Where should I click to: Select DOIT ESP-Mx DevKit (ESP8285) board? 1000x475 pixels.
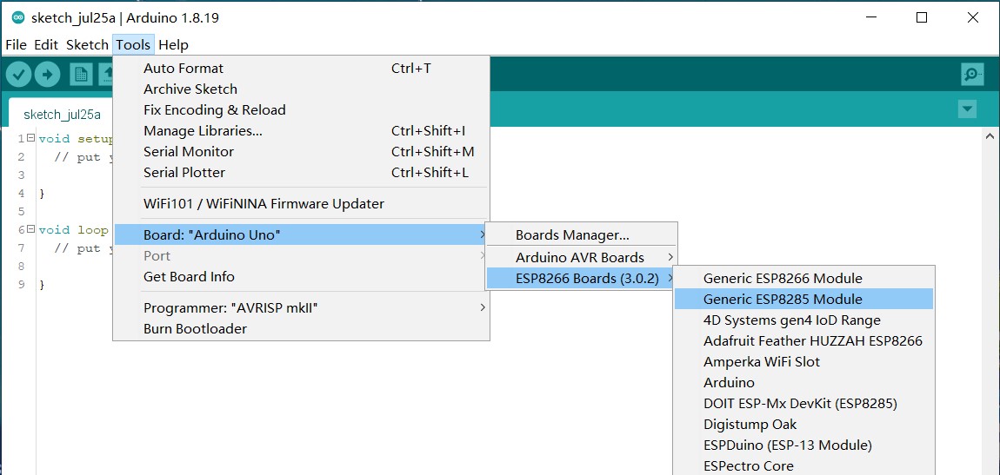click(x=803, y=403)
